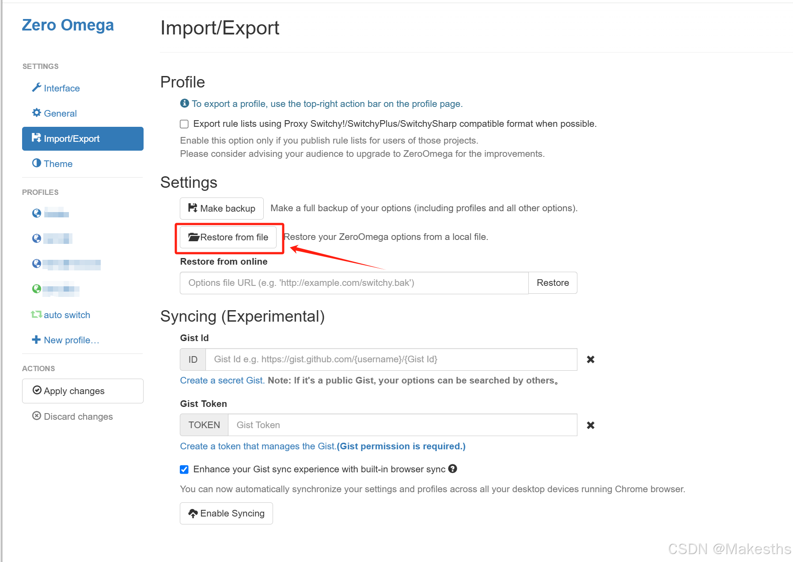Click the Make backup button
Image resolution: width=793 pixels, height=562 pixels.
pyautogui.click(x=222, y=209)
